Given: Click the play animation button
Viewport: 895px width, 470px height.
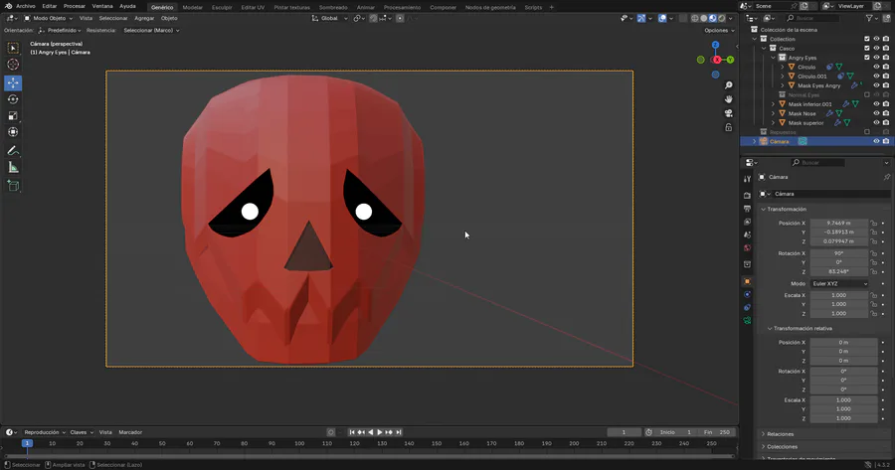Looking at the screenshot, I should click(380, 432).
